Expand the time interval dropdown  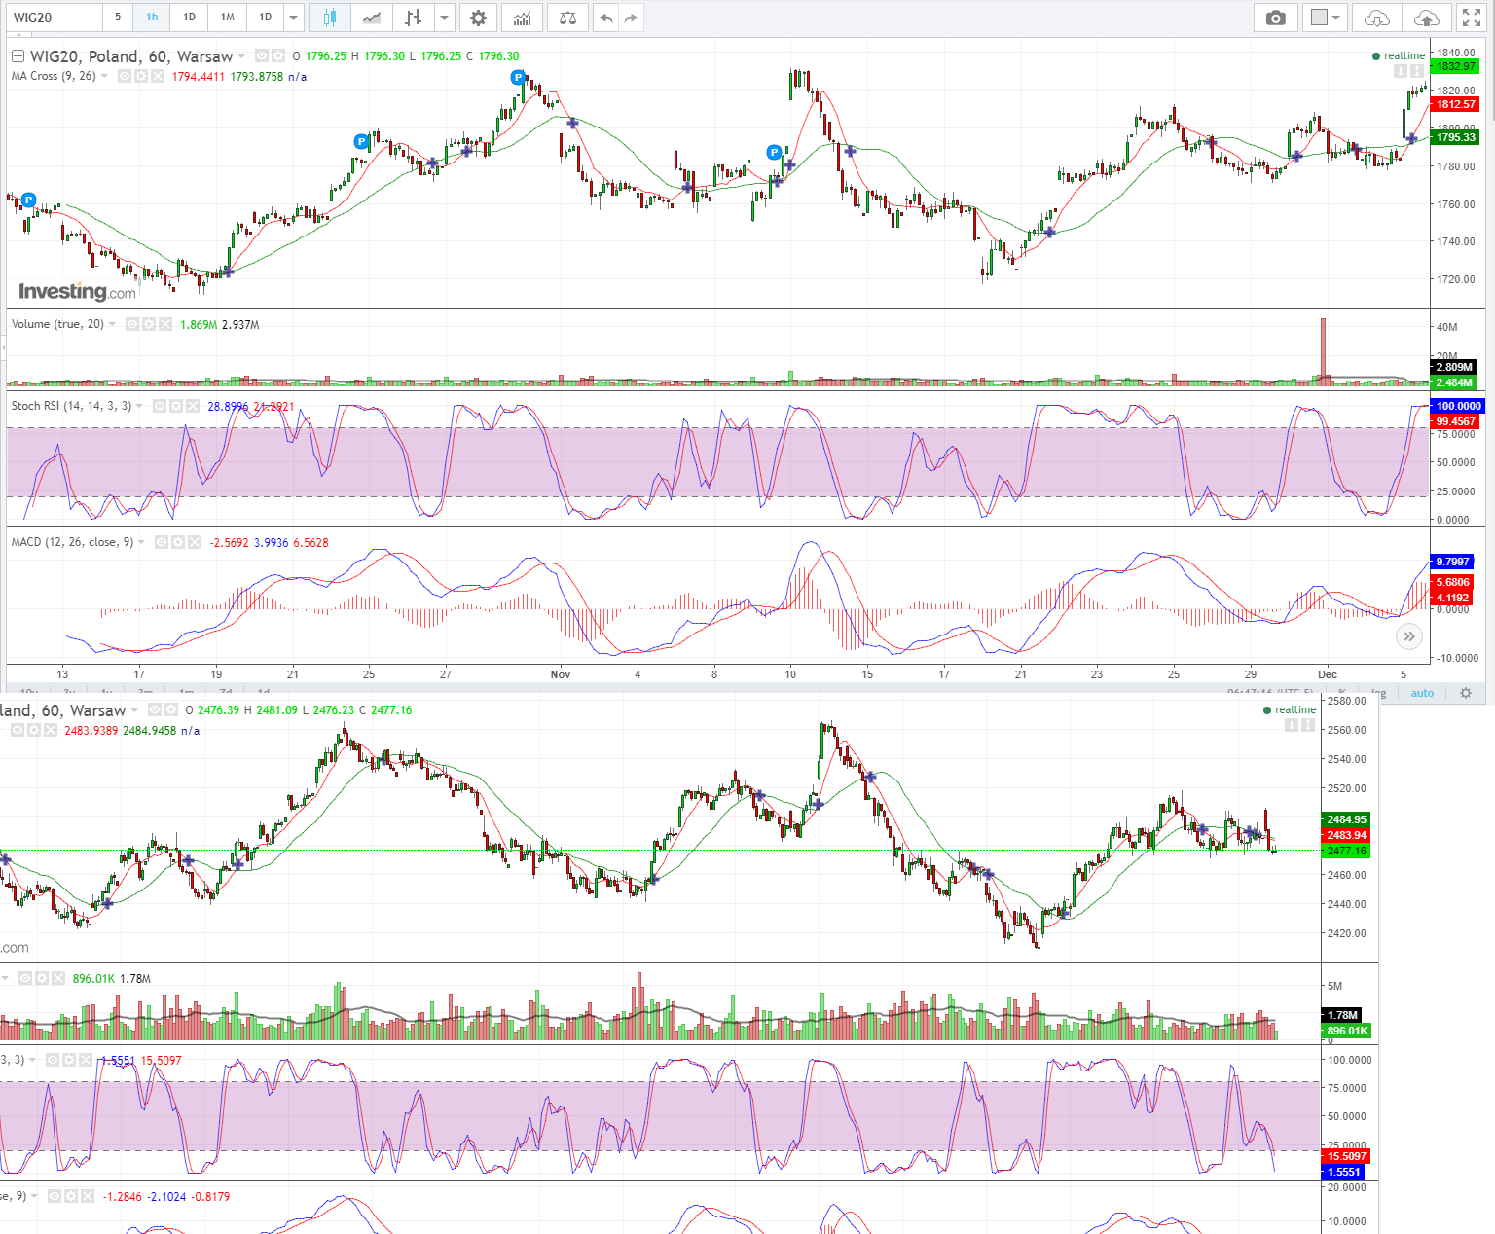pyautogui.click(x=293, y=18)
